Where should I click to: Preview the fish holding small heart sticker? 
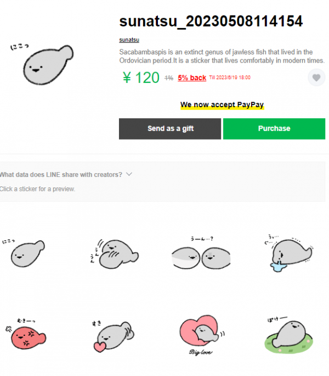[114, 335]
